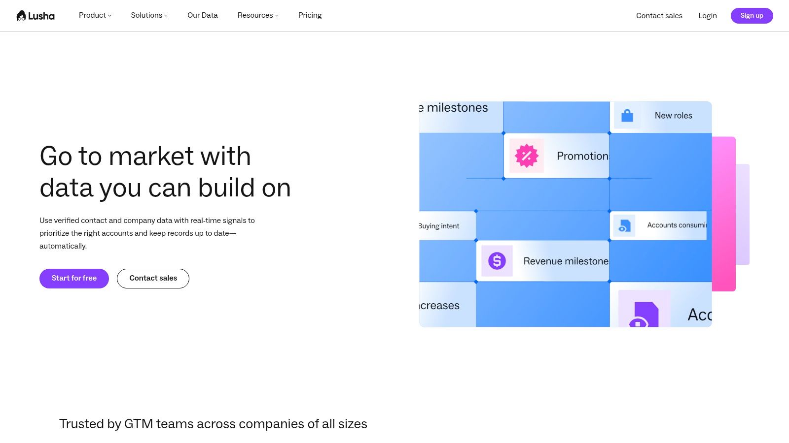Go to the Login page
Screen dimensions: 789x443
pos(708,16)
